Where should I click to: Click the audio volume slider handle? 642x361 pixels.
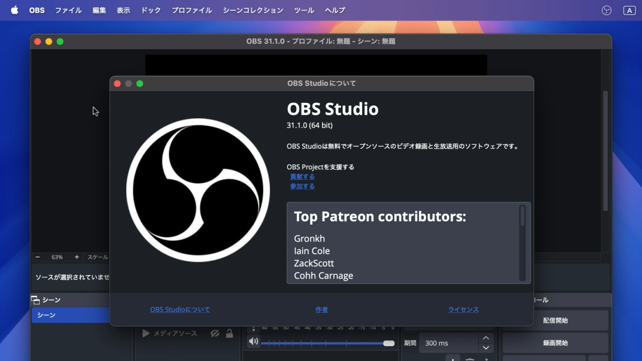click(389, 343)
